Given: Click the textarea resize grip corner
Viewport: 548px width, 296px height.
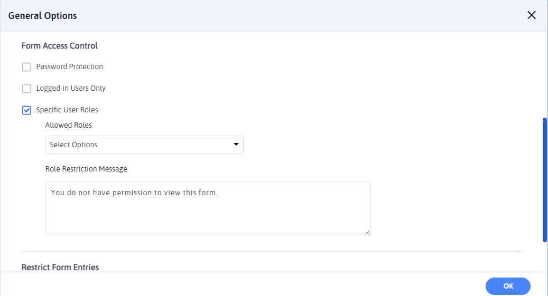Looking at the screenshot, I should click(x=367, y=232).
